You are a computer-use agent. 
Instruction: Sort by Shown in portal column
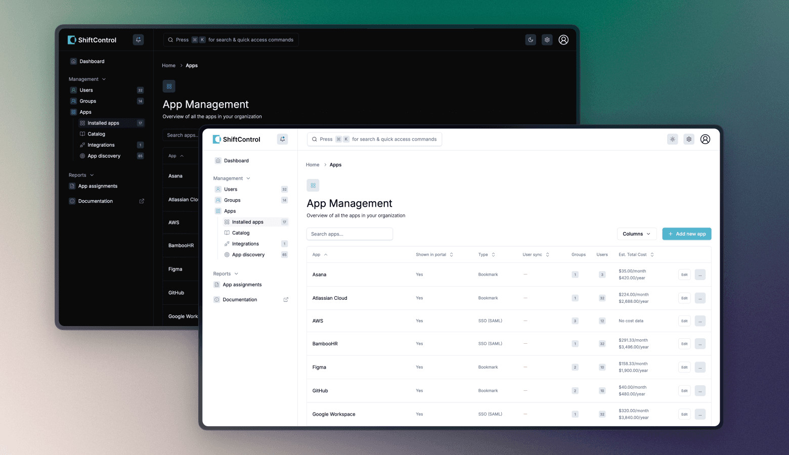click(x=434, y=255)
